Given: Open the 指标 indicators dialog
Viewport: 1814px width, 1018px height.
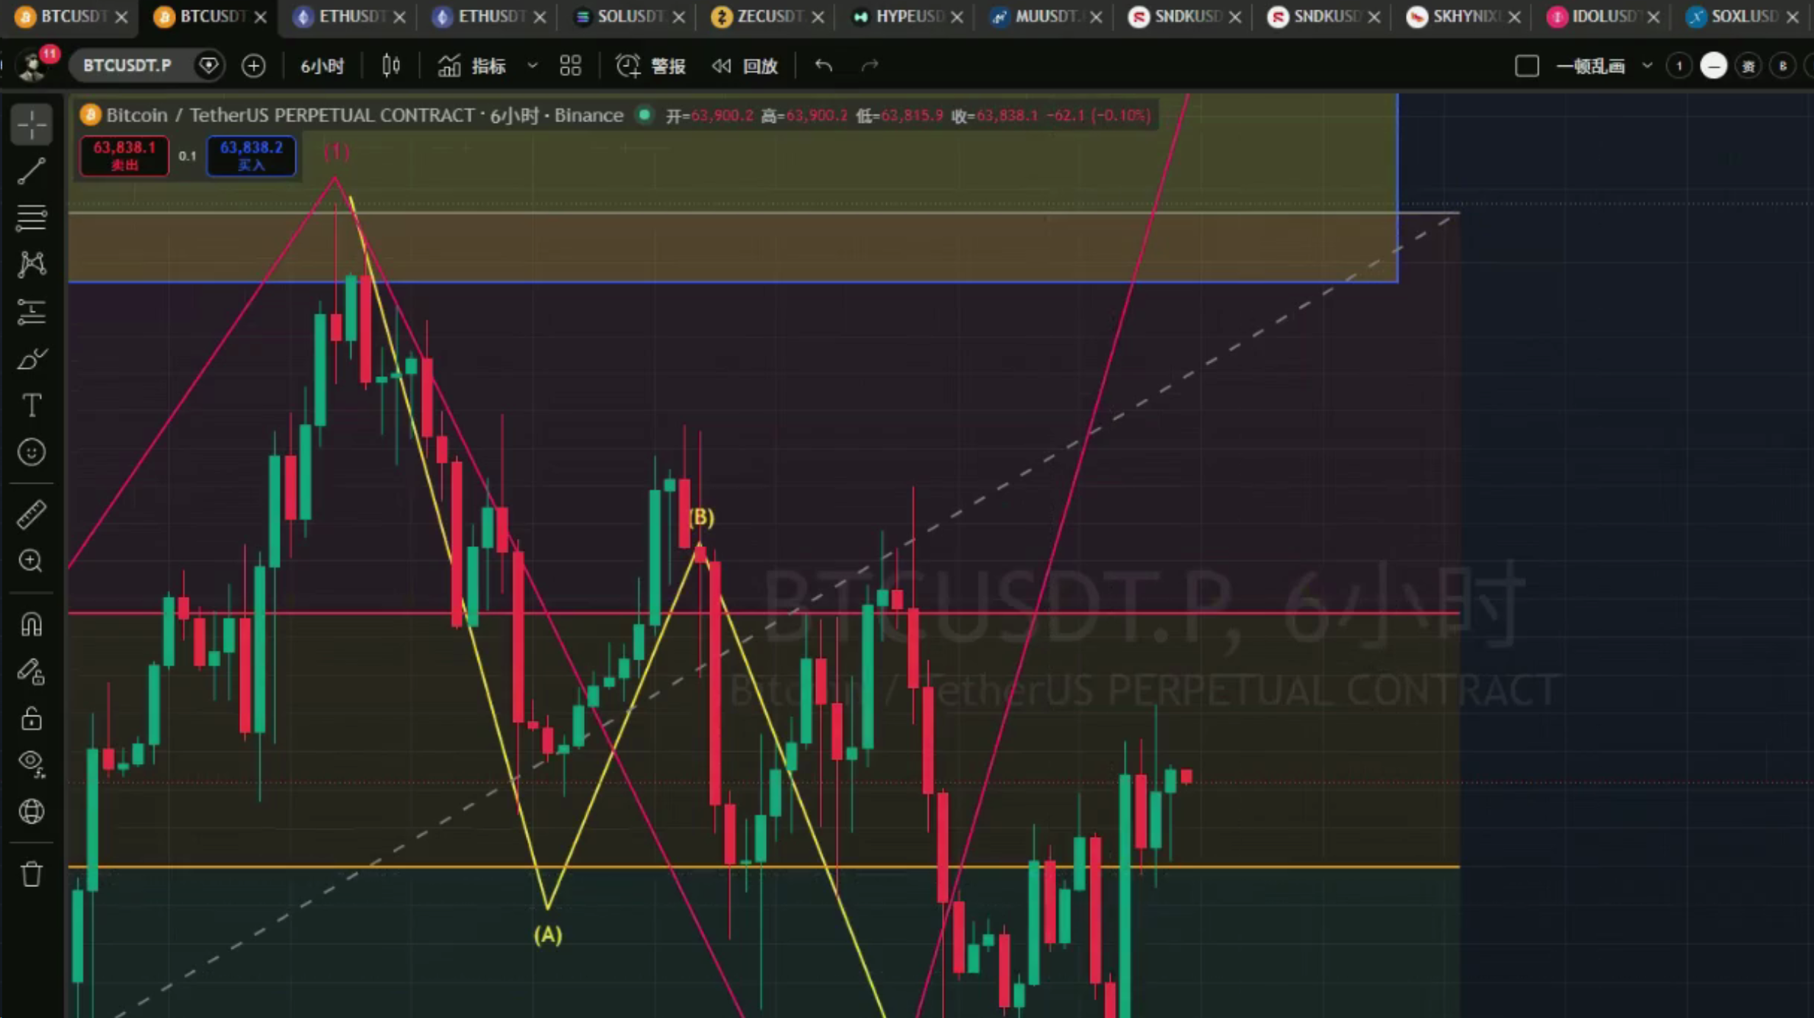Looking at the screenshot, I should tap(472, 66).
